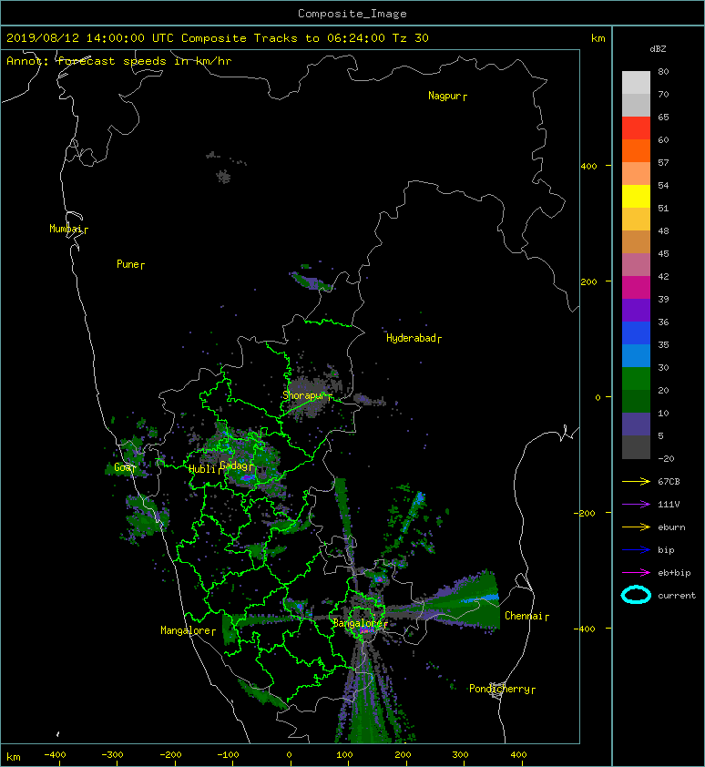The height and width of the screenshot is (767, 705).
Task: Click the 65 dBZ red swatch
Action: [636, 128]
